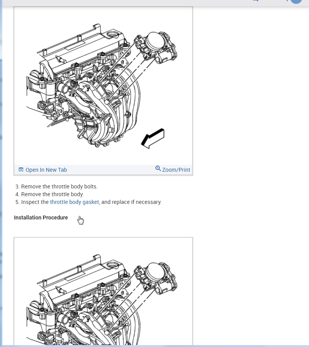Open the throttle body gasket link
Viewport: 309px width, 347px height.
pos(75,202)
